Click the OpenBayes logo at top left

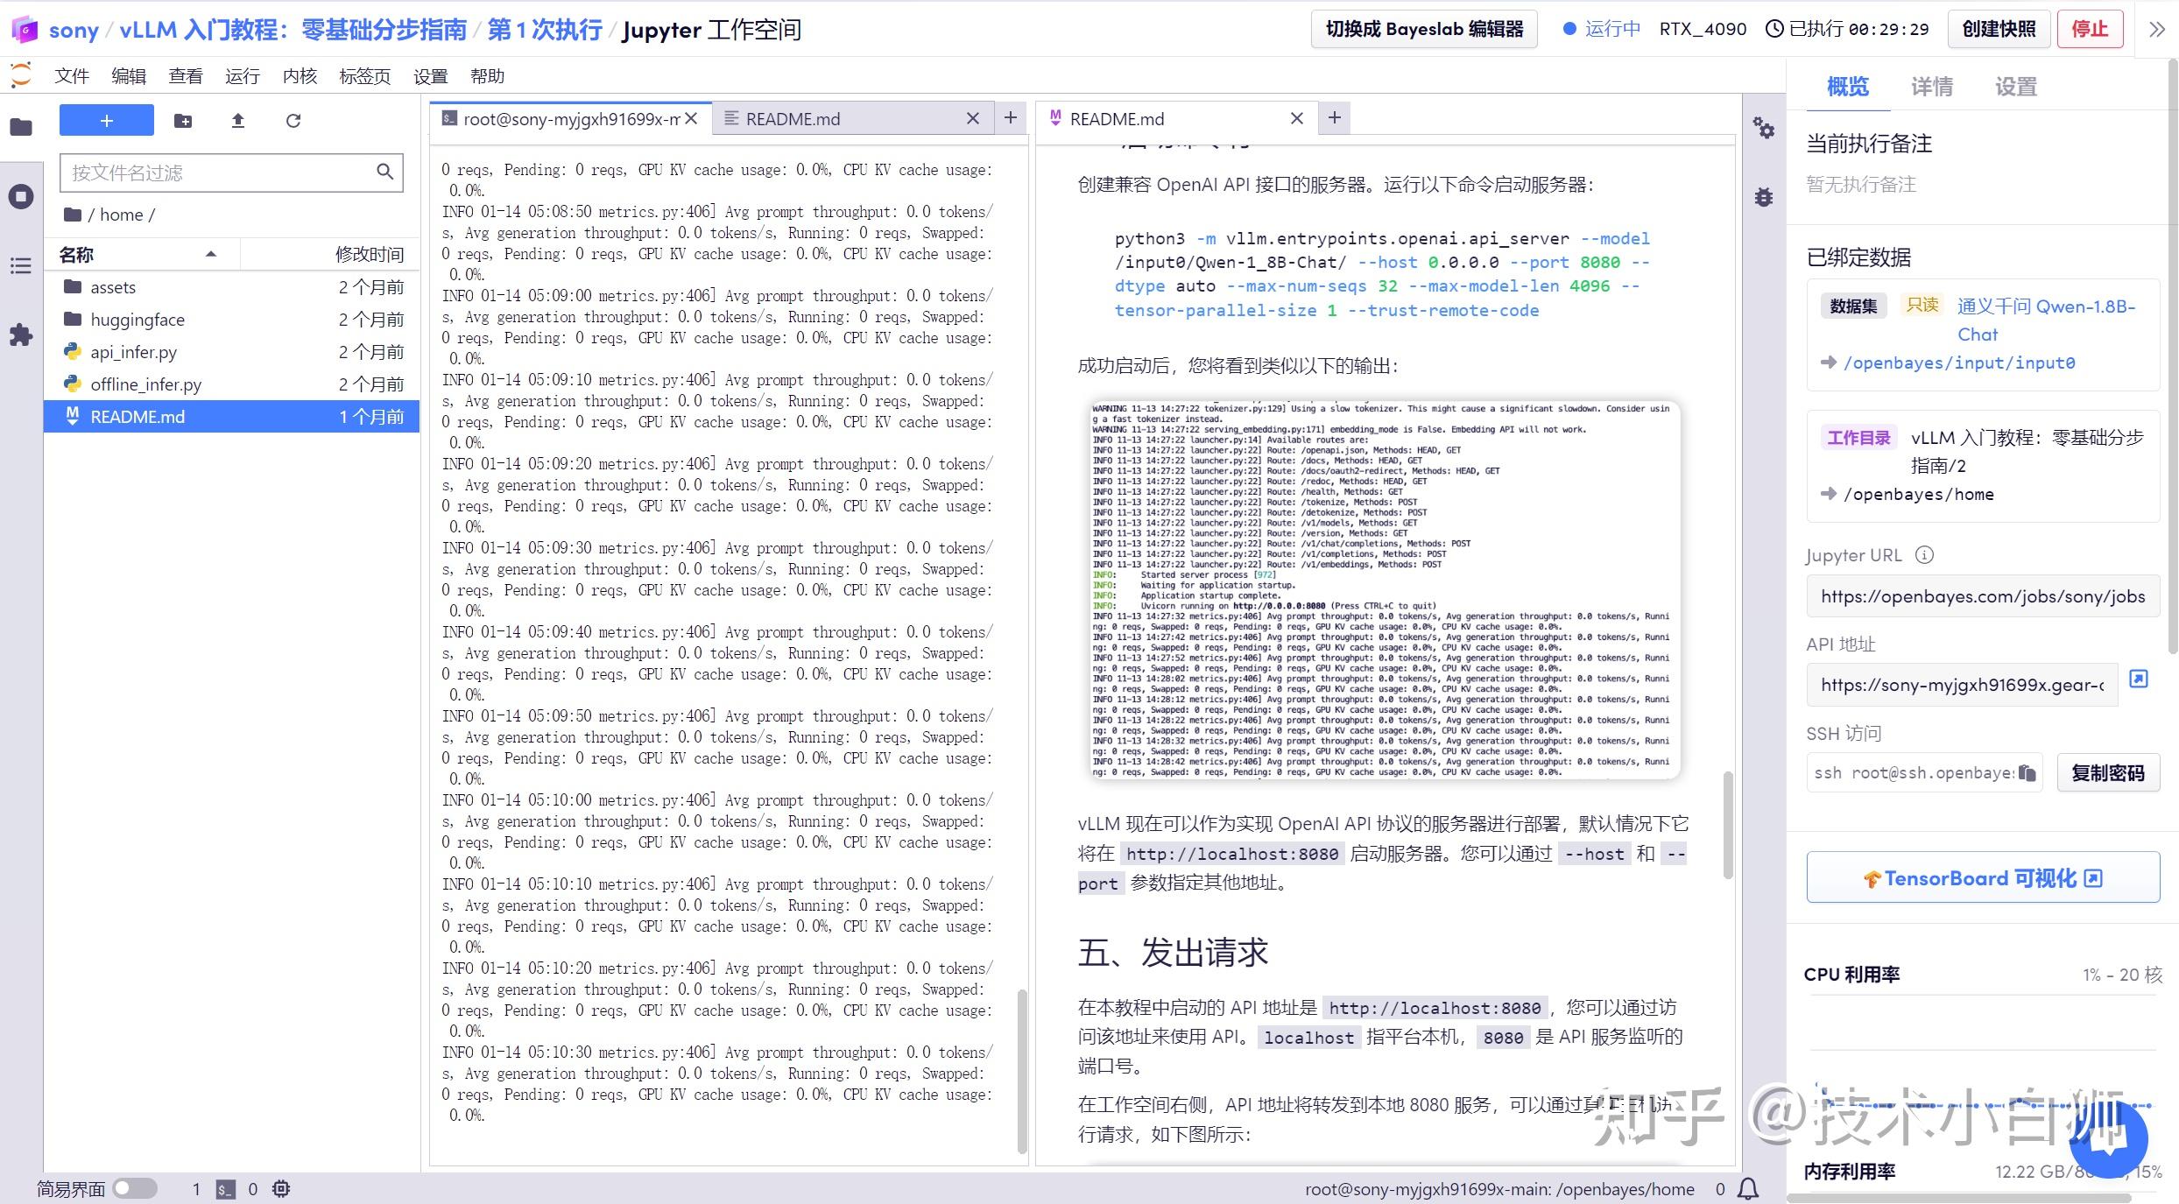[25, 29]
